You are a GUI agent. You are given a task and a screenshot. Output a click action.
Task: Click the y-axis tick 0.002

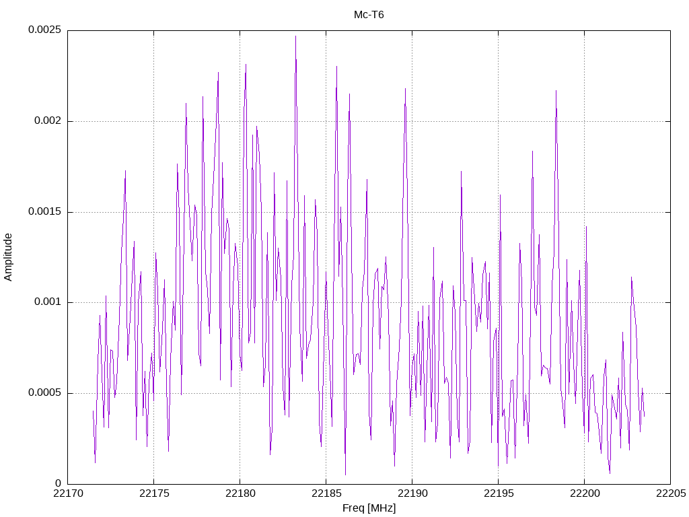(48, 121)
